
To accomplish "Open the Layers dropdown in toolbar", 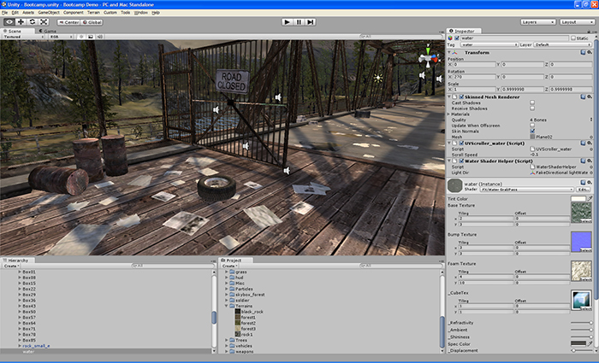I will [x=538, y=22].
